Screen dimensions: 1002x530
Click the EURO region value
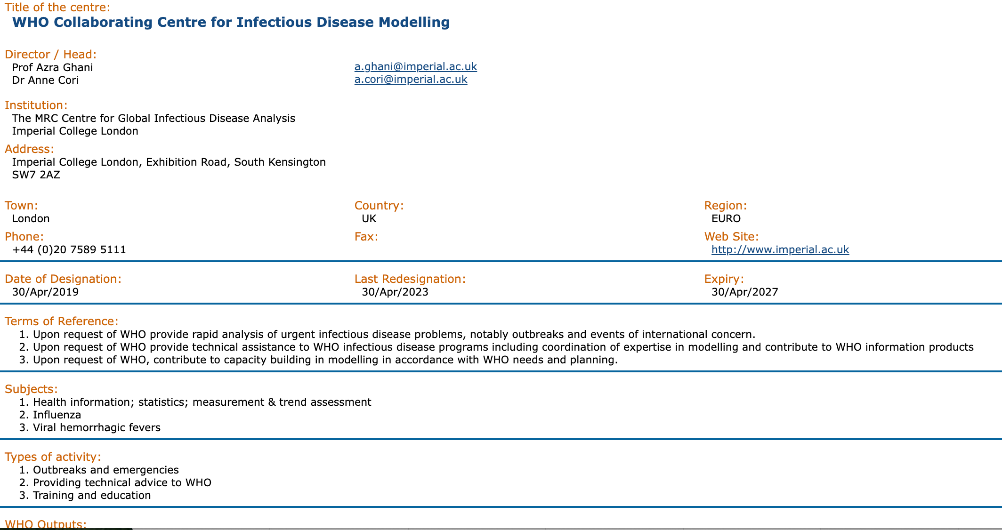(726, 219)
